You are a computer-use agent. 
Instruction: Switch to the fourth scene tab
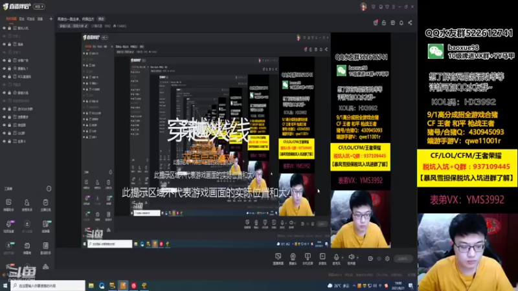click(40, 19)
